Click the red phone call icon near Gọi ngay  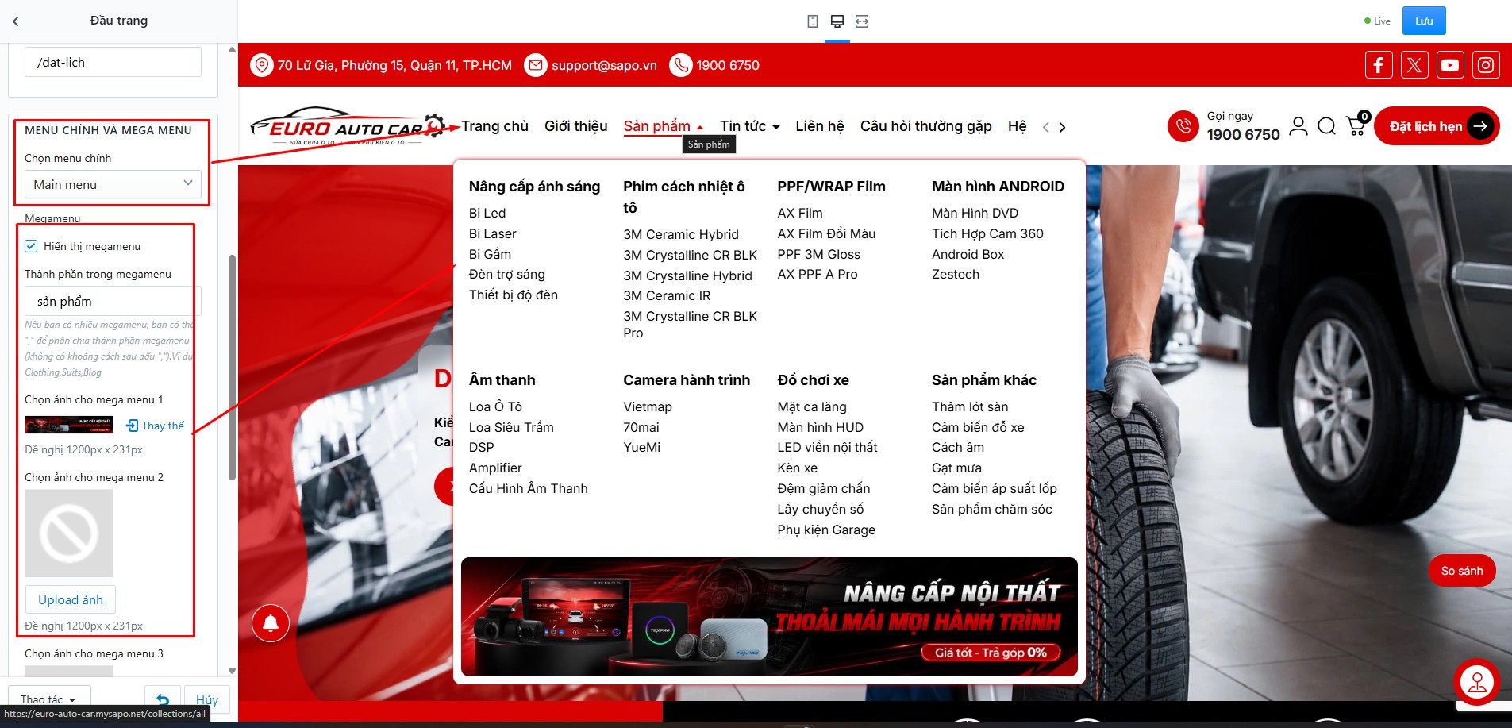(x=1183, y=126)
